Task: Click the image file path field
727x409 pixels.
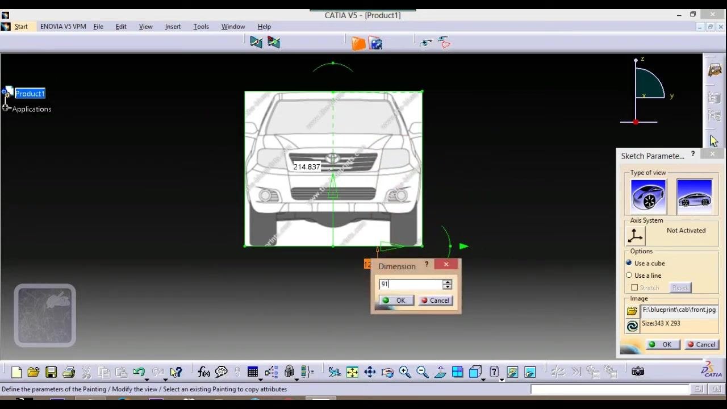Action: (679, 310)
